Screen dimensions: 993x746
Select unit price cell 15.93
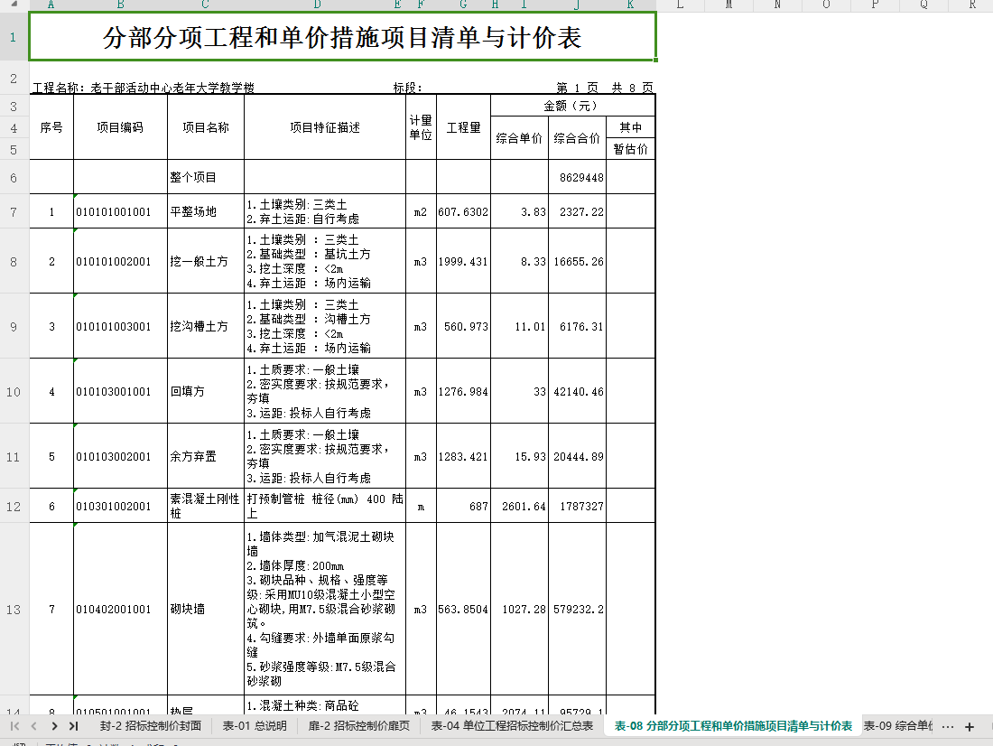[x=519, y=456]
